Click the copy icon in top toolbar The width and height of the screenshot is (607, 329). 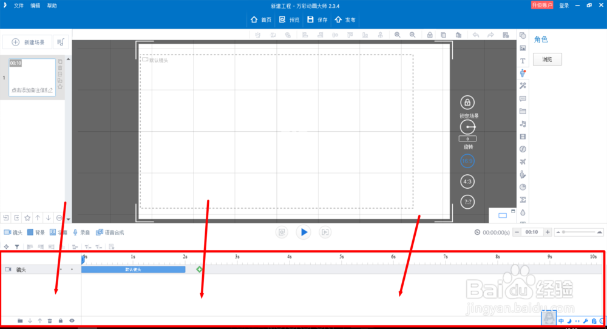coord(443,35)
